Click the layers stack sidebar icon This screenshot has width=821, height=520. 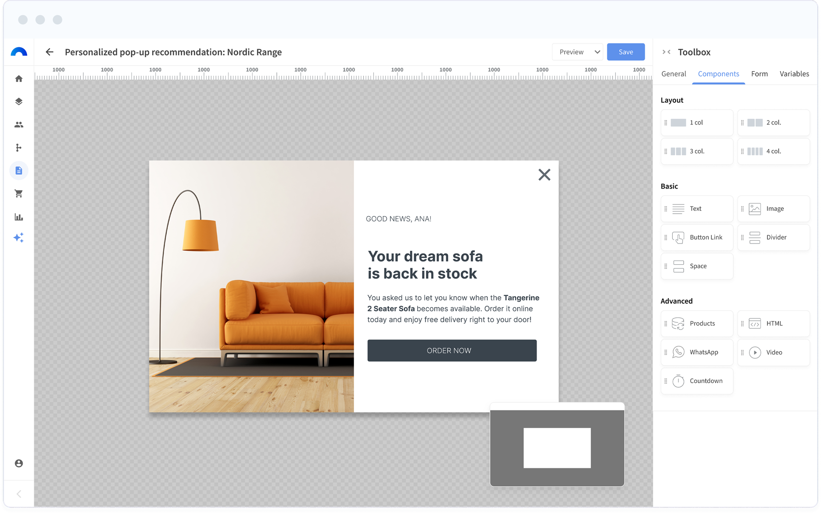pyautogui.click(x=19, y=102)
